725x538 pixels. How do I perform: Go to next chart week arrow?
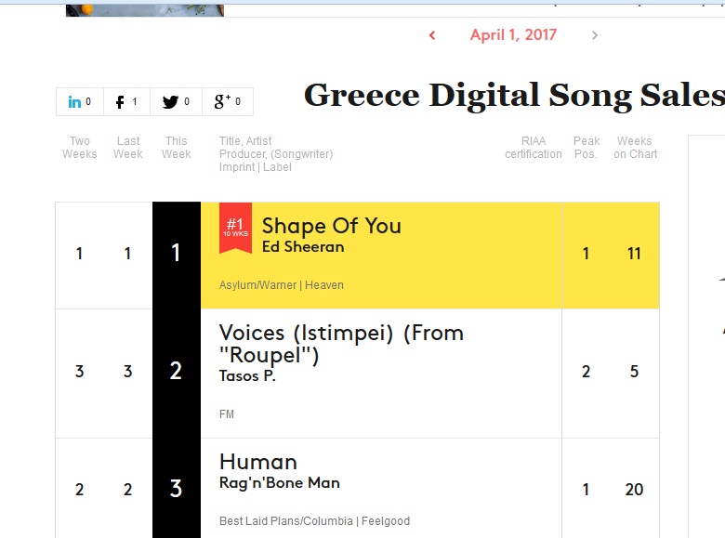pyautogui.click(x=595, y=35)
